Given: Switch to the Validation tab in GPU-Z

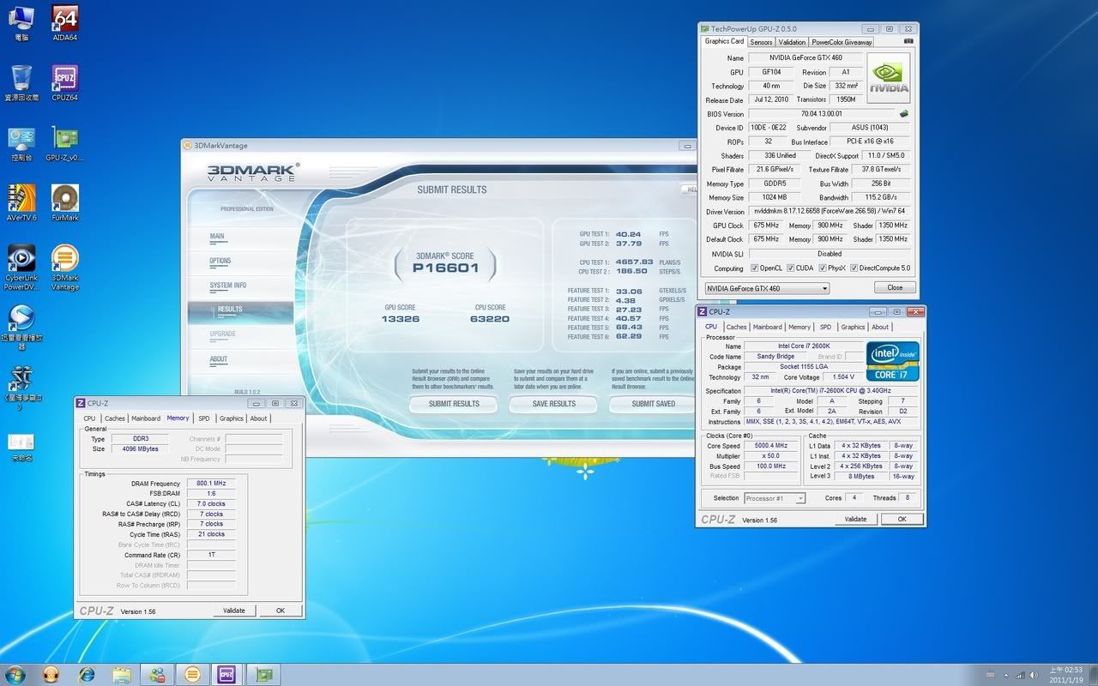Looking at the screenshot, I should tap(792, 42).
